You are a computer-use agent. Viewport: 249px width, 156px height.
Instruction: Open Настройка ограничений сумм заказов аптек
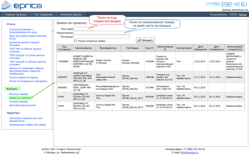click(26, 120)
